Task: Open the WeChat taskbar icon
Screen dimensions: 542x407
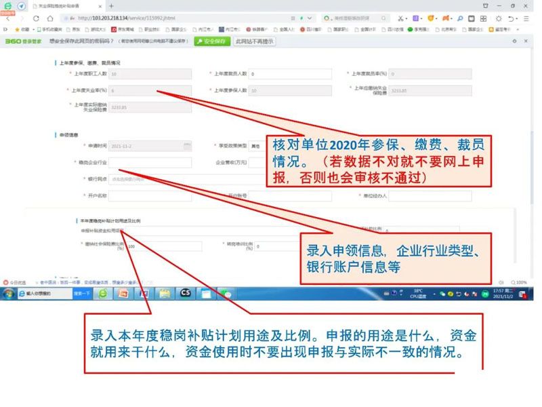Action: click(x=226, y=294)
